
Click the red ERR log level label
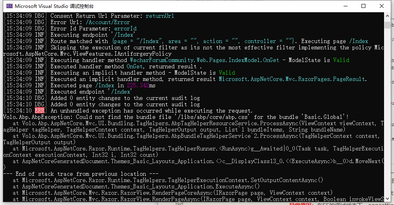pos(39,111)
